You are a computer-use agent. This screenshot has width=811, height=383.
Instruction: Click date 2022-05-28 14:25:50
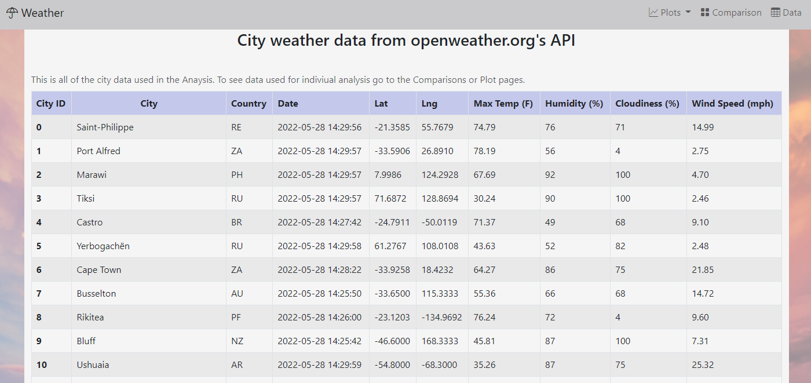[320, 293]
